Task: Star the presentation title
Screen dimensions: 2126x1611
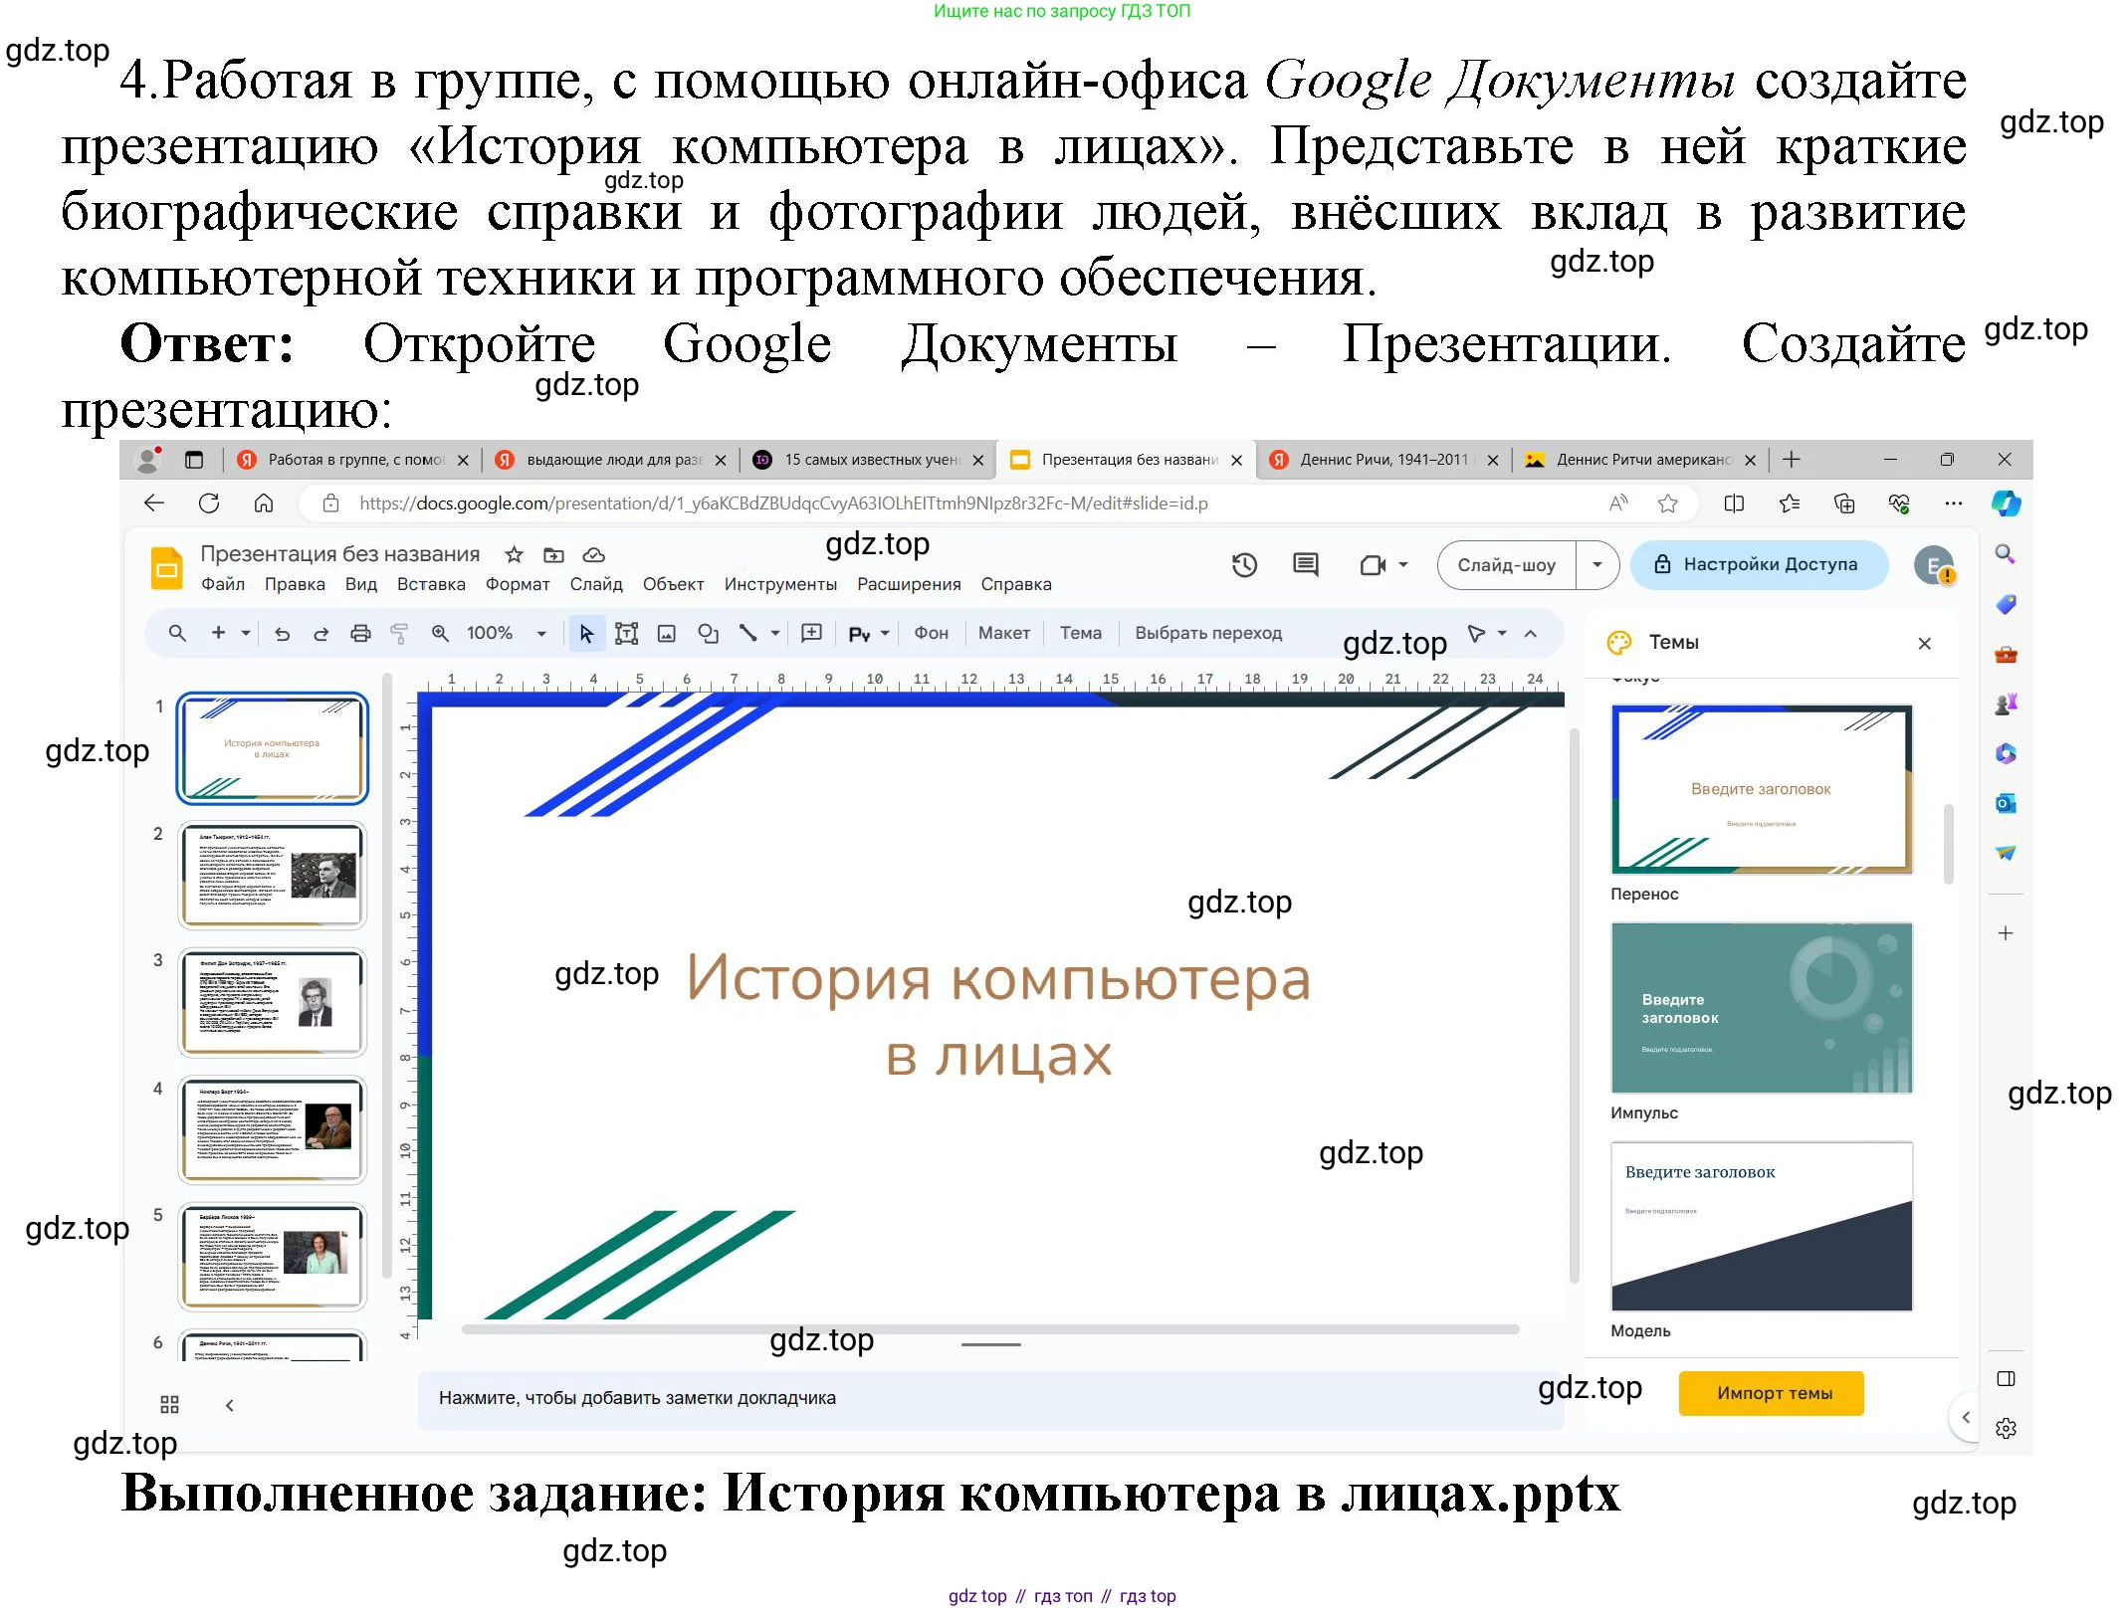Action: (514, 554)
